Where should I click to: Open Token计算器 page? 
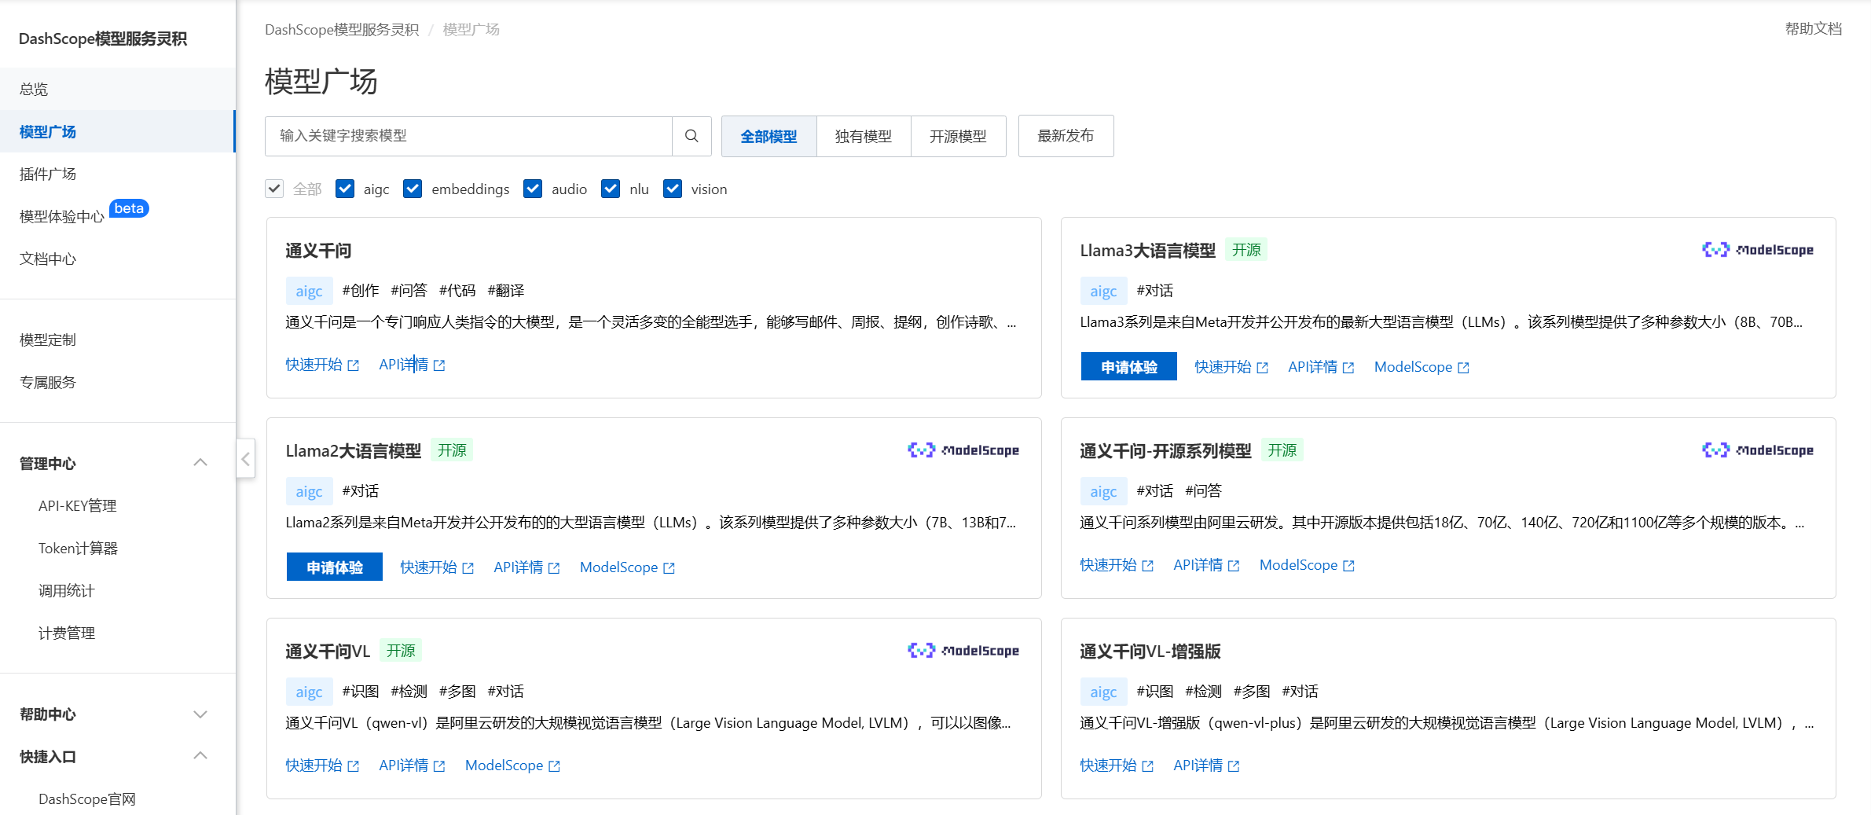click(78, 548)
